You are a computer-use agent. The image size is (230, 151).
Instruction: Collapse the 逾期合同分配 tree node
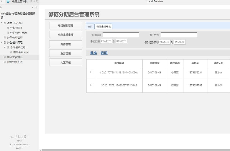pyautogui.click(x=1, y=23)
